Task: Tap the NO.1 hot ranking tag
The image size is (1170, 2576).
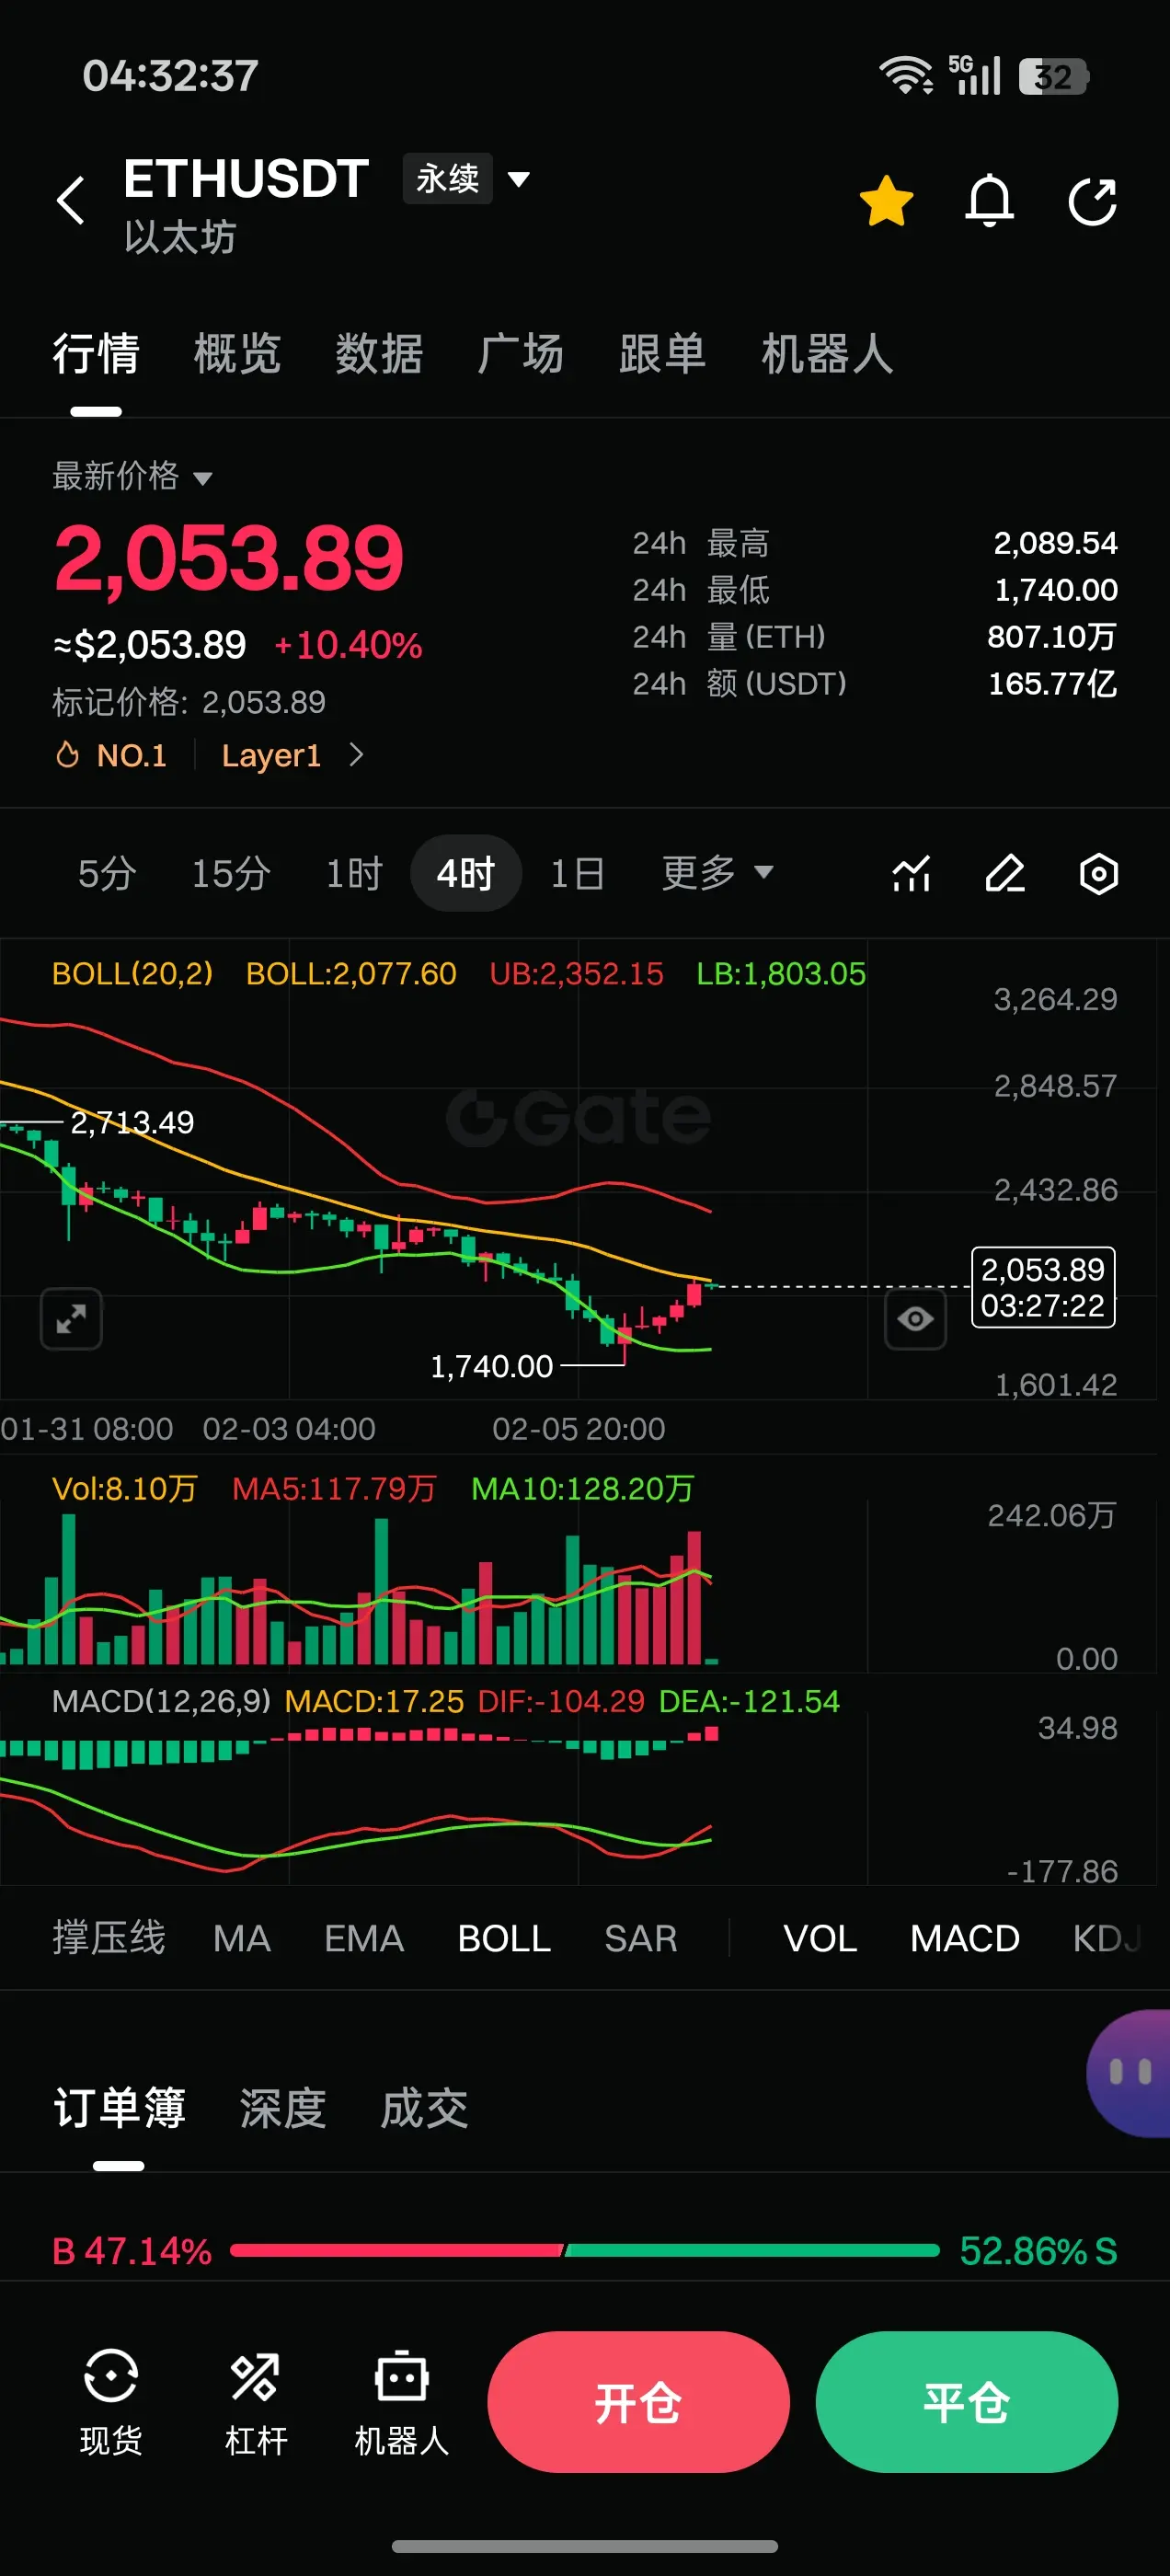Action: (111, 755)
